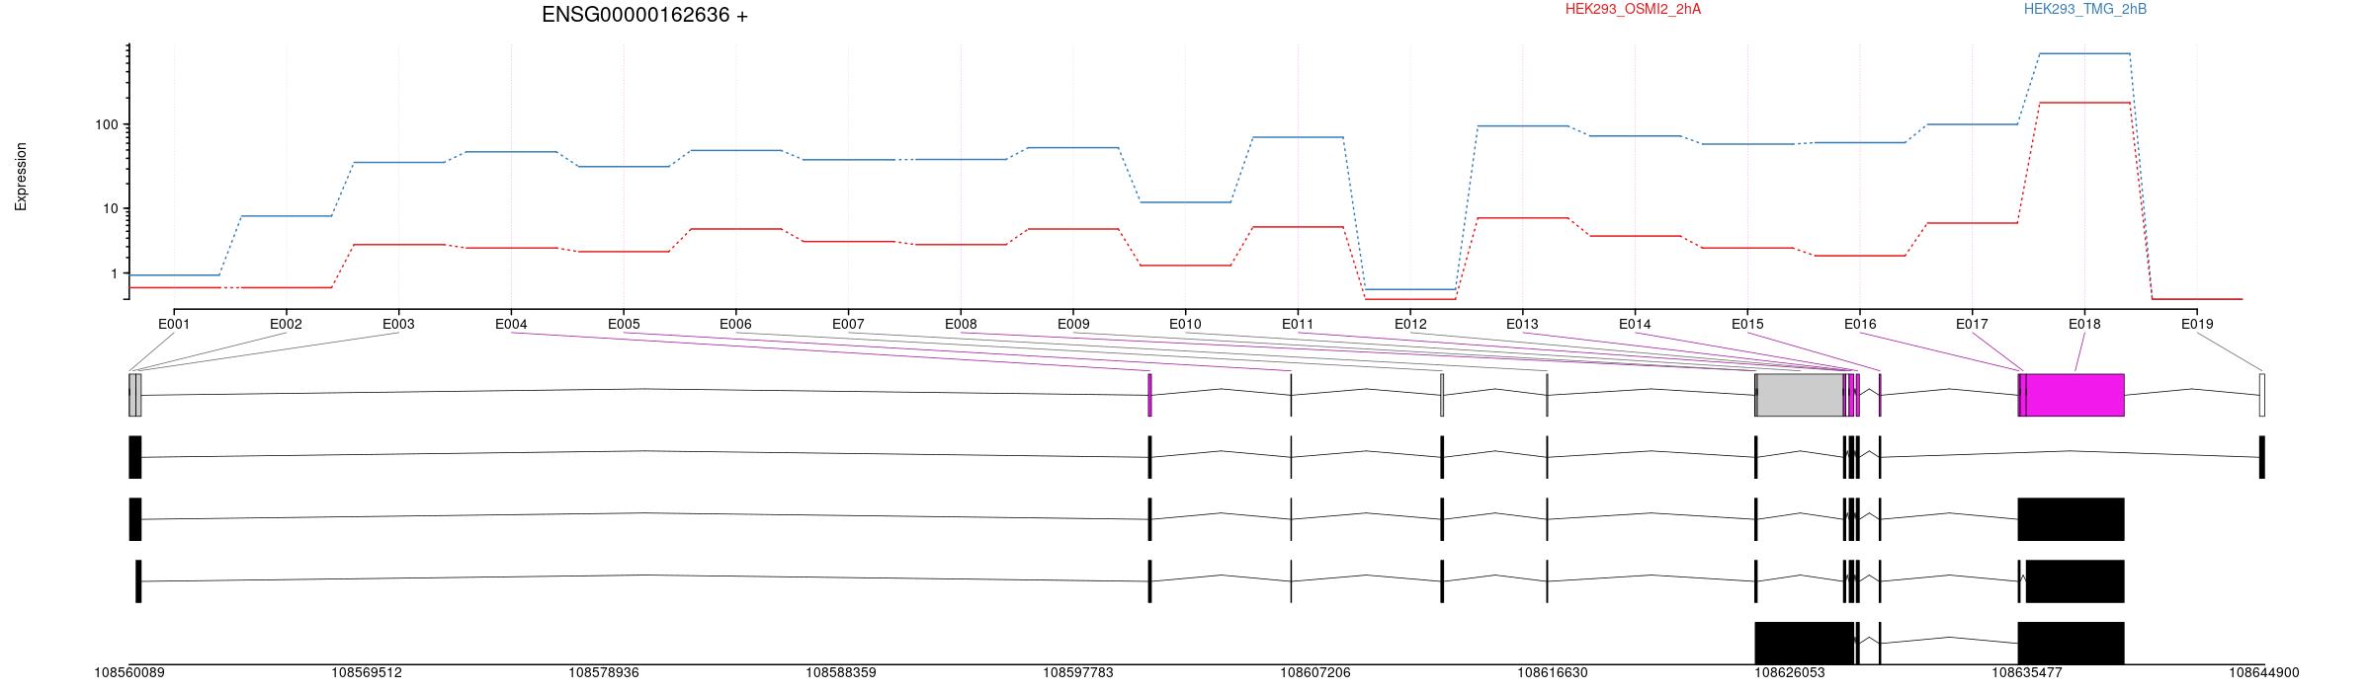This screenshot has width=2372, height=691.
Task: Click genomic coordinate 108616630
Action: tap(1553, 672)
